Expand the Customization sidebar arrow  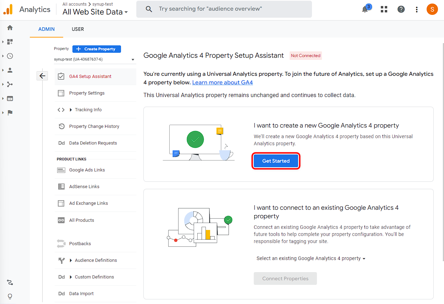point(3,42)
